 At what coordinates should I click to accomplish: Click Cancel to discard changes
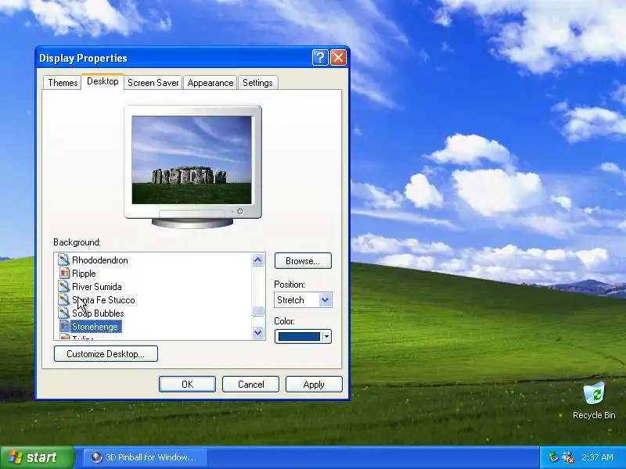[250, 384]
